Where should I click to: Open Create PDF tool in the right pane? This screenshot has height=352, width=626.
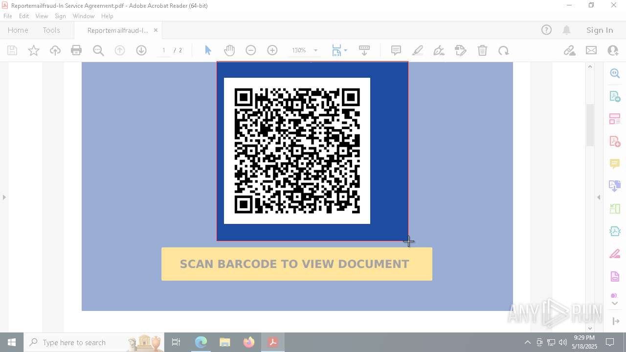point(615,141)
